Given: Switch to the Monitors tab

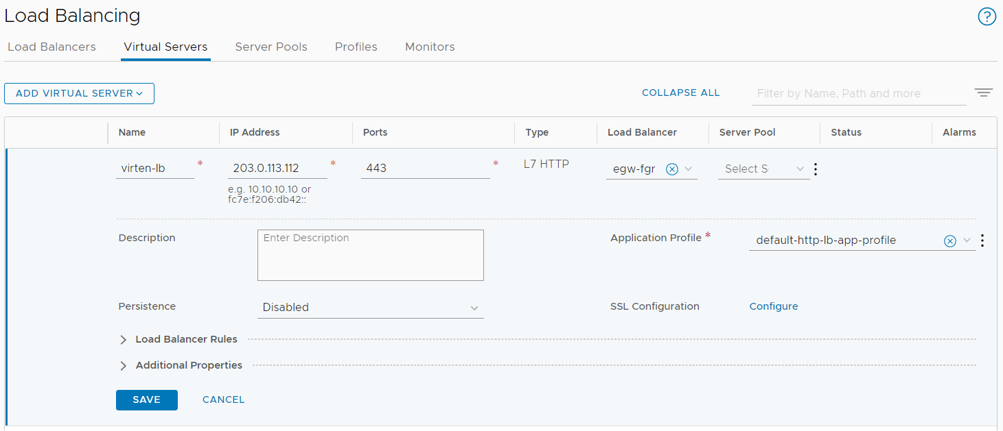Looking at the screenshot, I should pos(430,47).
